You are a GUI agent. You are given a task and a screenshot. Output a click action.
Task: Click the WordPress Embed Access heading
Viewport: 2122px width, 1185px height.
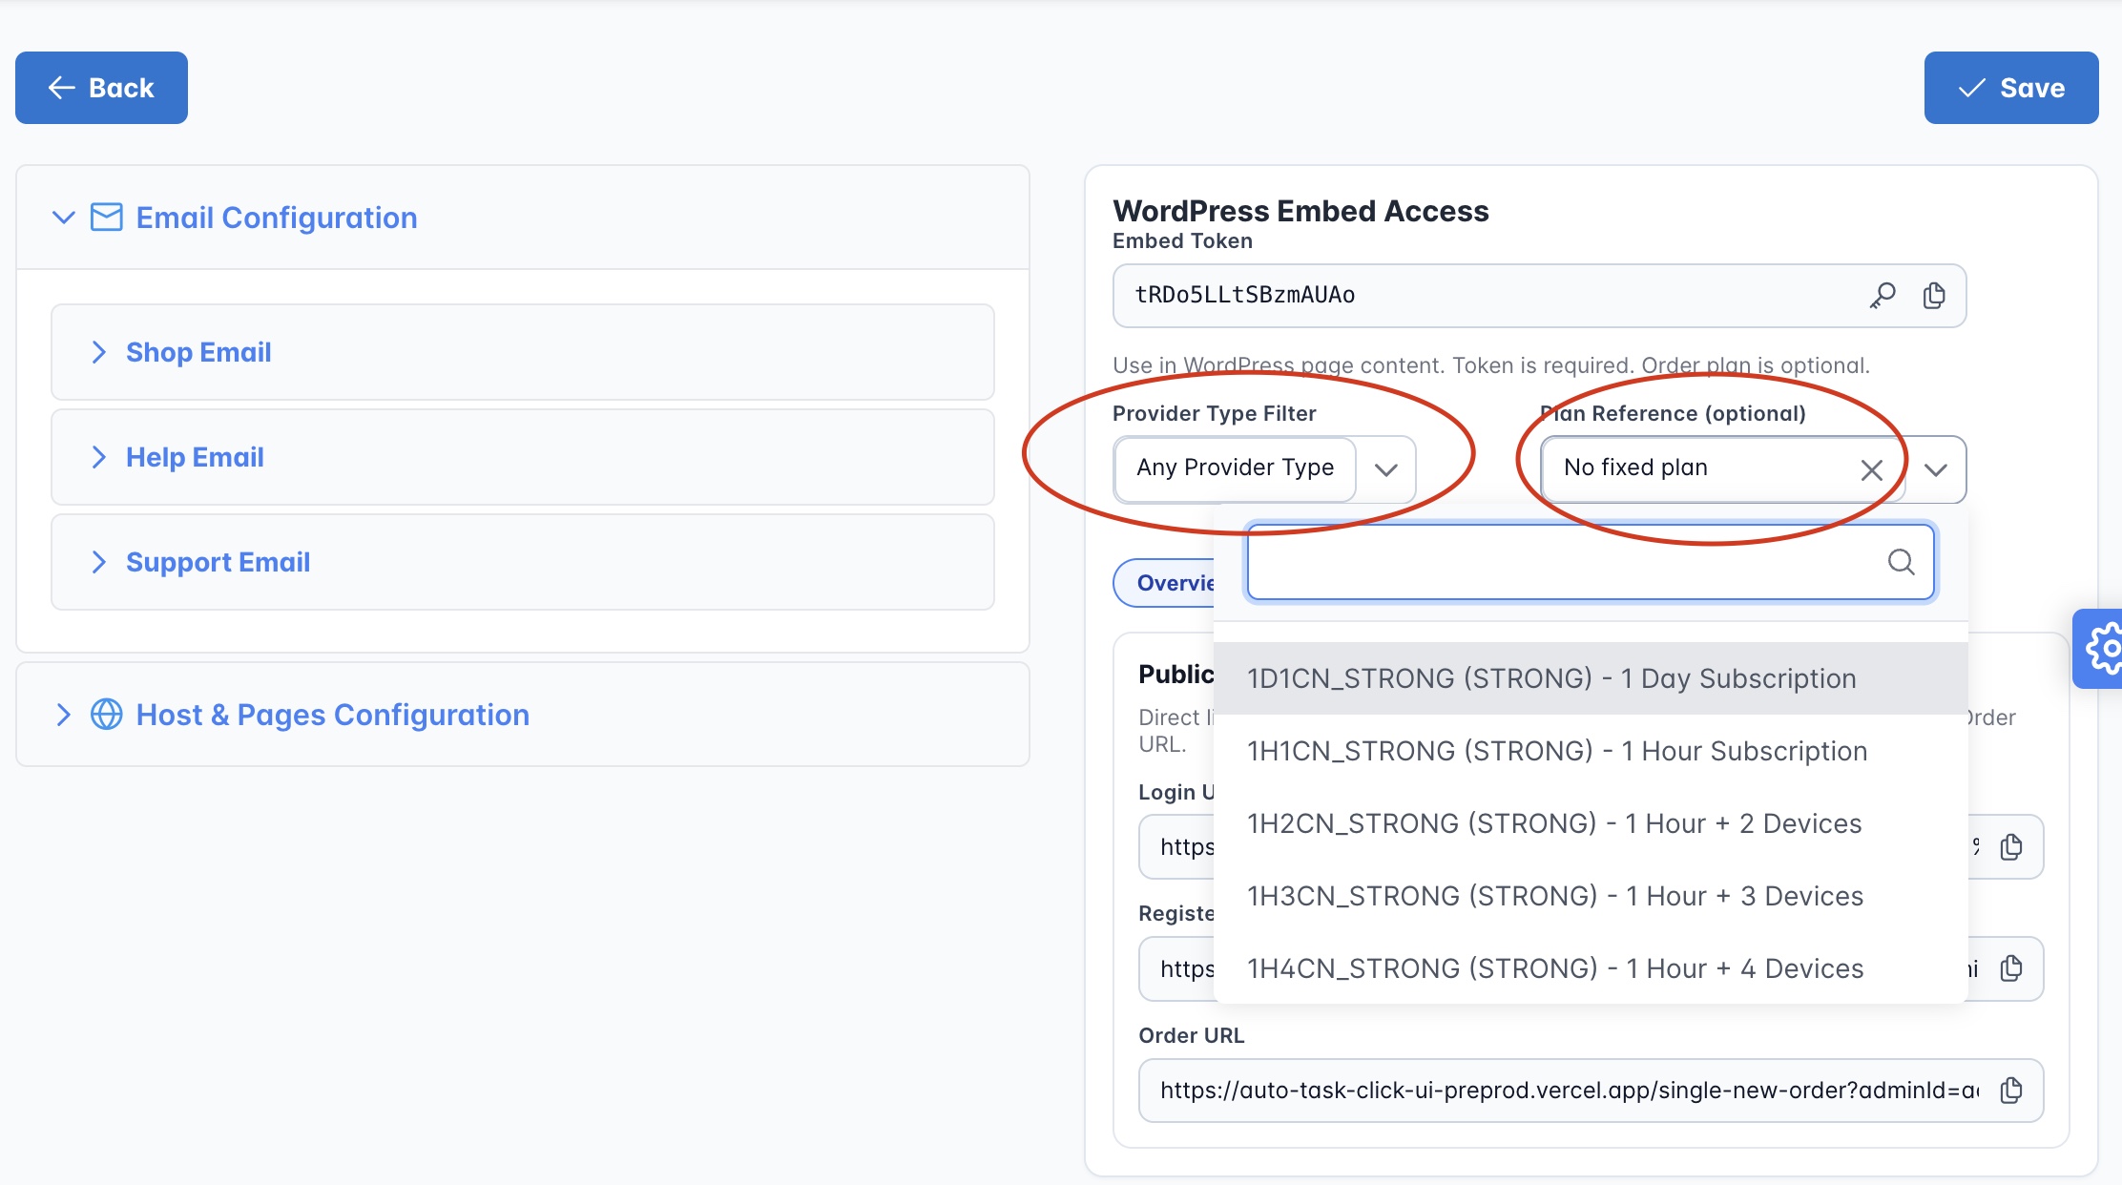pos(1300,211)
